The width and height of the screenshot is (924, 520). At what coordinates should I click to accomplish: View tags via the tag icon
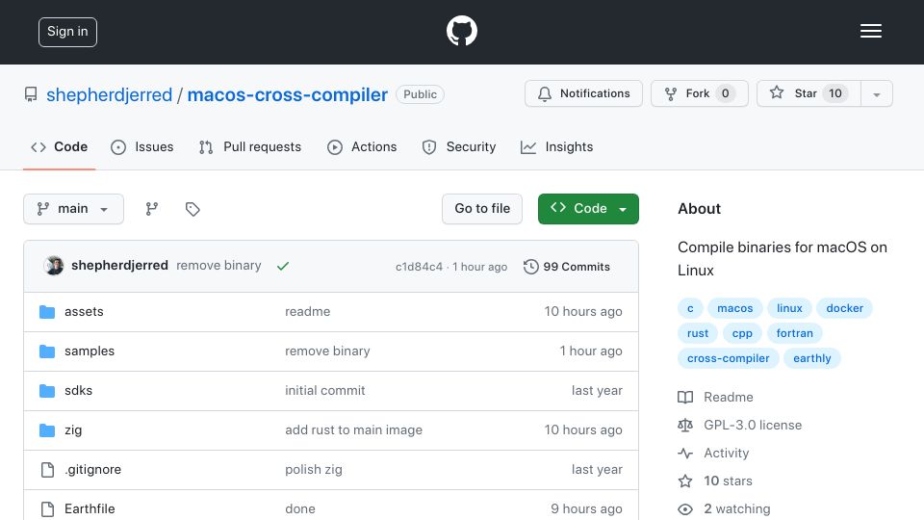[192, 209]
